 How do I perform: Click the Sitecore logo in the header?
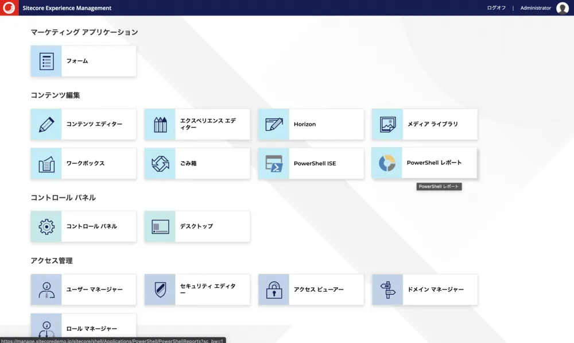pyautogui.click(x=9, y=7)
